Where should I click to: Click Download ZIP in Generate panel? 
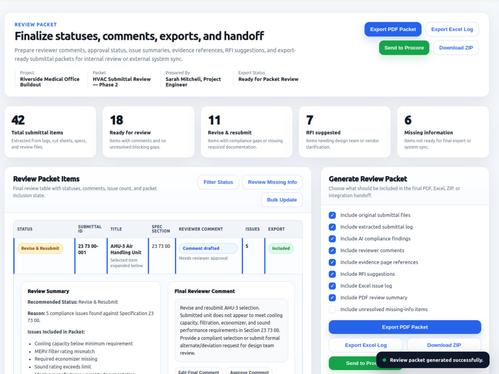444,345
